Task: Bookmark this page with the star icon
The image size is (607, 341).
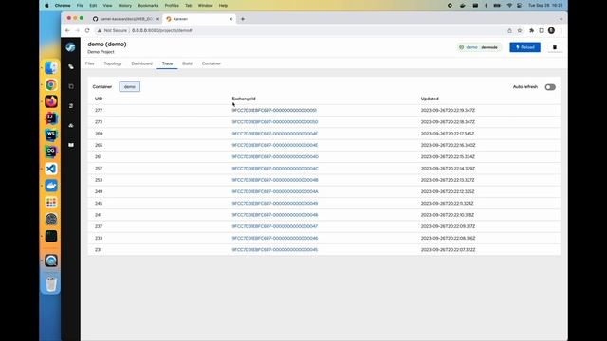Action: coord(520,30)
